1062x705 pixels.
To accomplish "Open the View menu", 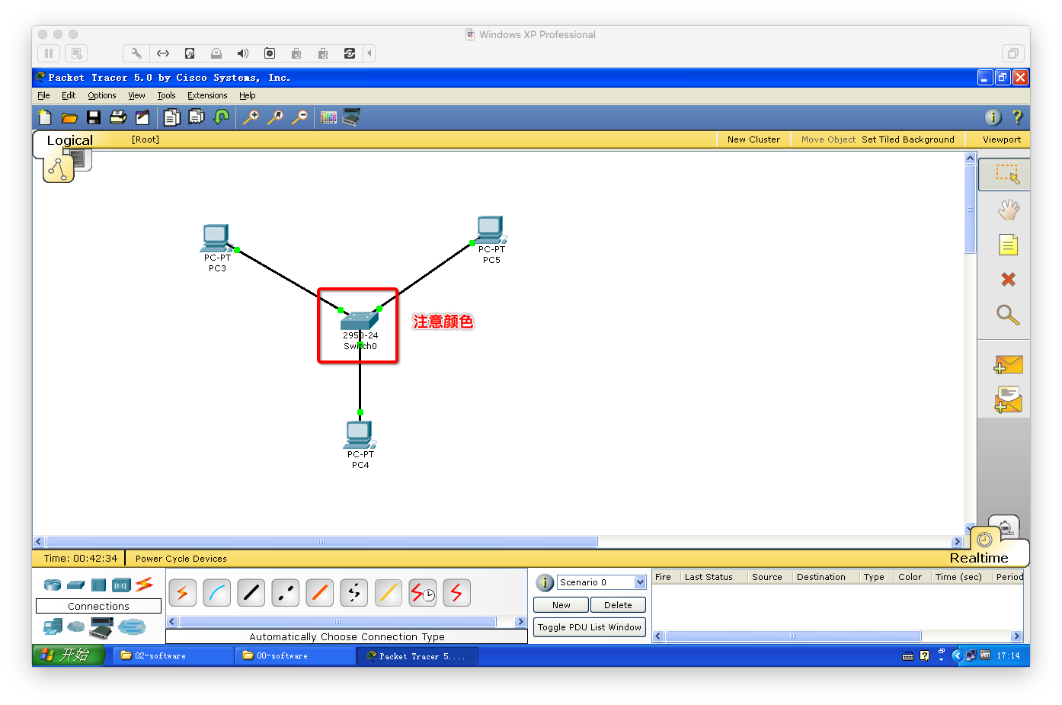I will (x=136, y=95).
